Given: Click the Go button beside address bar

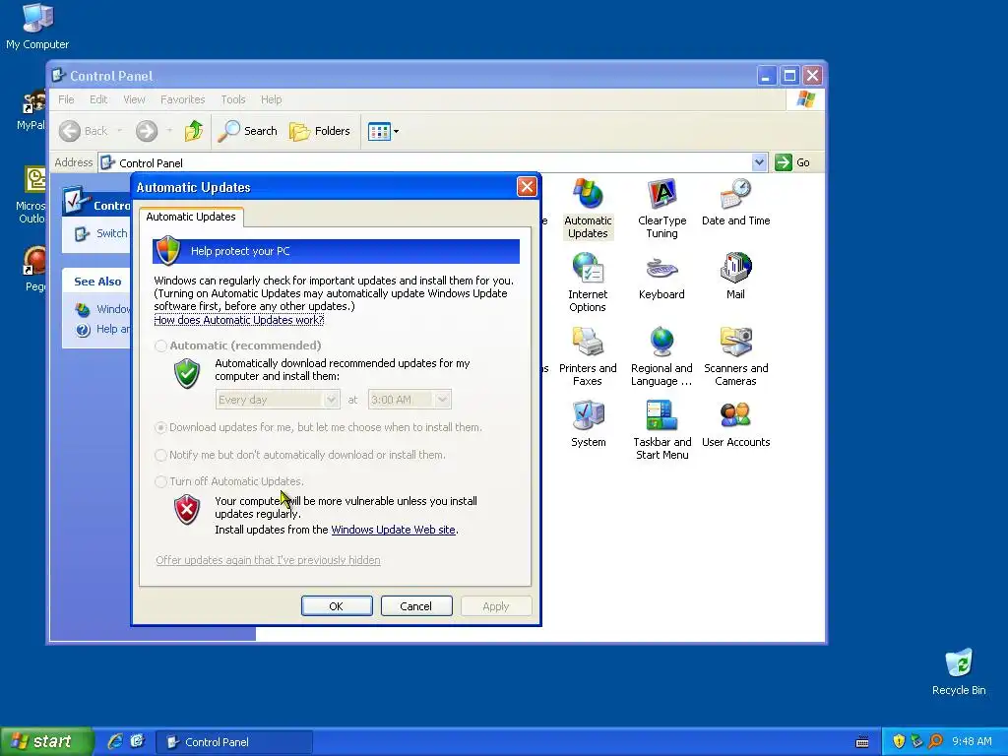Looking at the screenshot, I should (x=792, y=162).
